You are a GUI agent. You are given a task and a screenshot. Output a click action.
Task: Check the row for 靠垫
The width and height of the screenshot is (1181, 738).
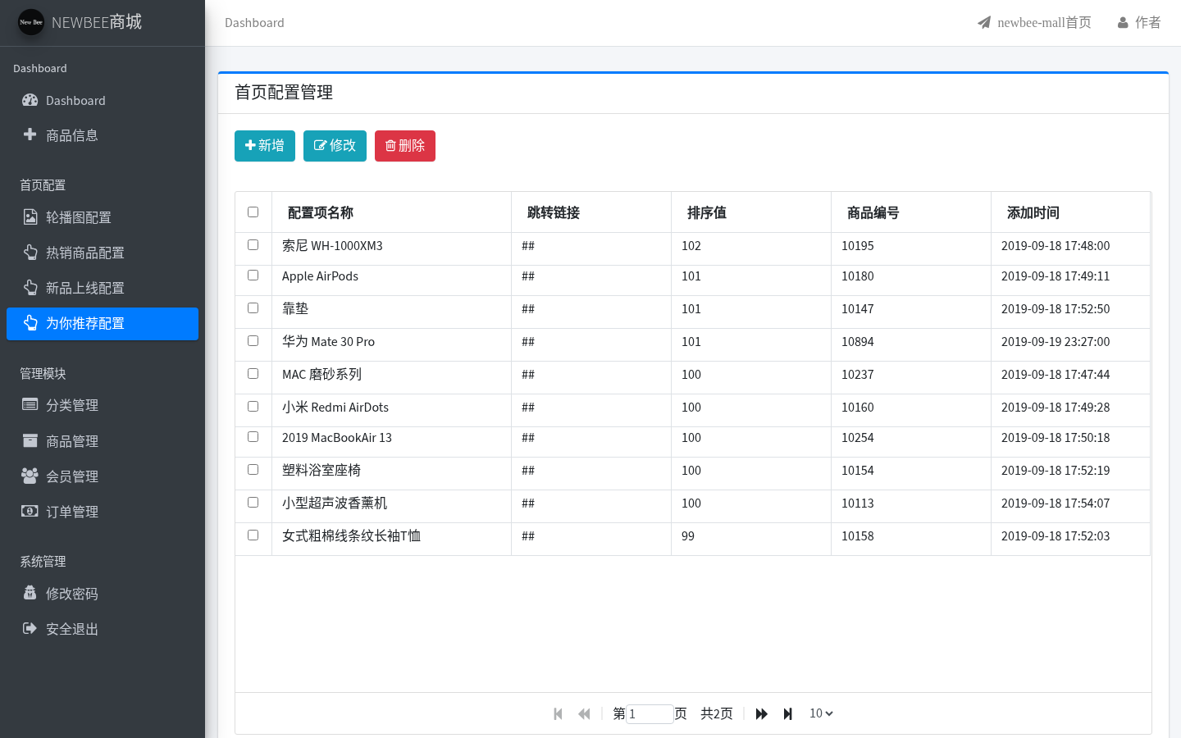(253, 307)
